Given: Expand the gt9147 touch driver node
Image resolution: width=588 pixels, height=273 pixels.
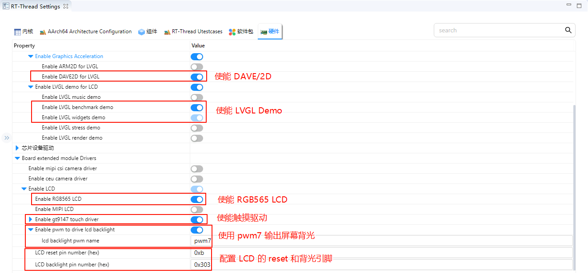Looking at the screenshot, I should 31,219.
